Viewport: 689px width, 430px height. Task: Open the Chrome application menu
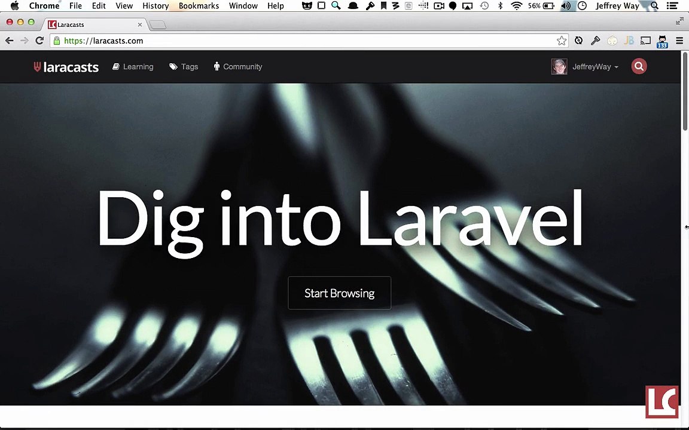(44, 6)
